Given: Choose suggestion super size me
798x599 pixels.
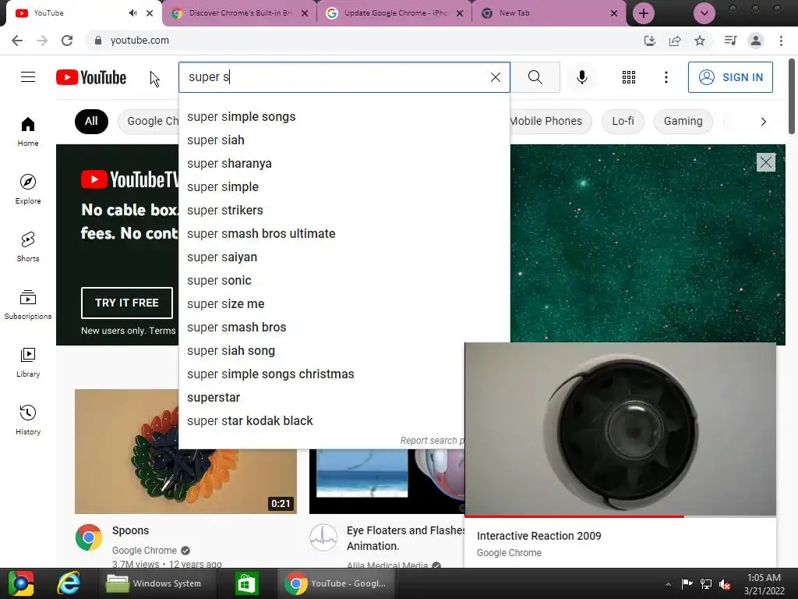Looking at the screenshot, I should pyautogui.click(x=344, y=304).
